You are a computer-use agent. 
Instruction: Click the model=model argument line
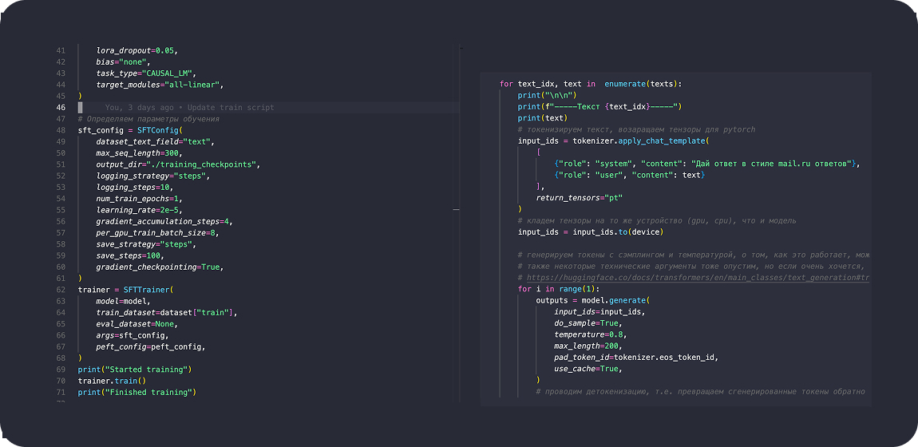coord(124,301)
